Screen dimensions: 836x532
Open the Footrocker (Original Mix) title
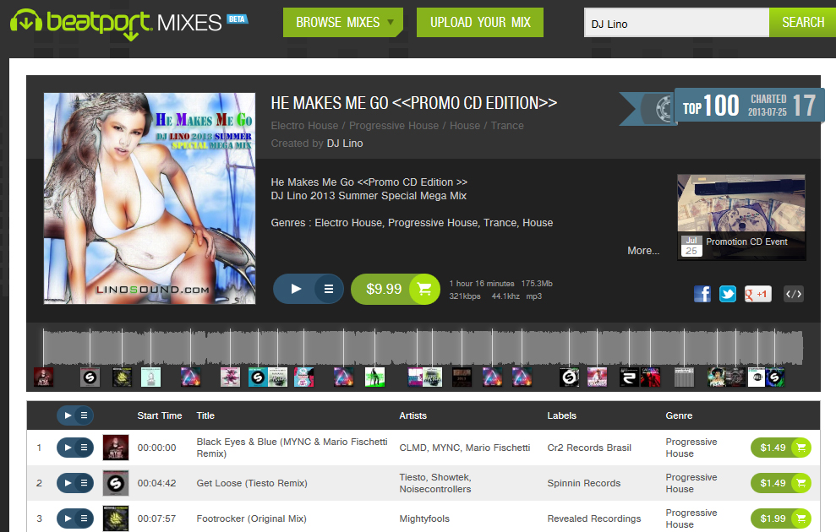(x=251, y=518)
